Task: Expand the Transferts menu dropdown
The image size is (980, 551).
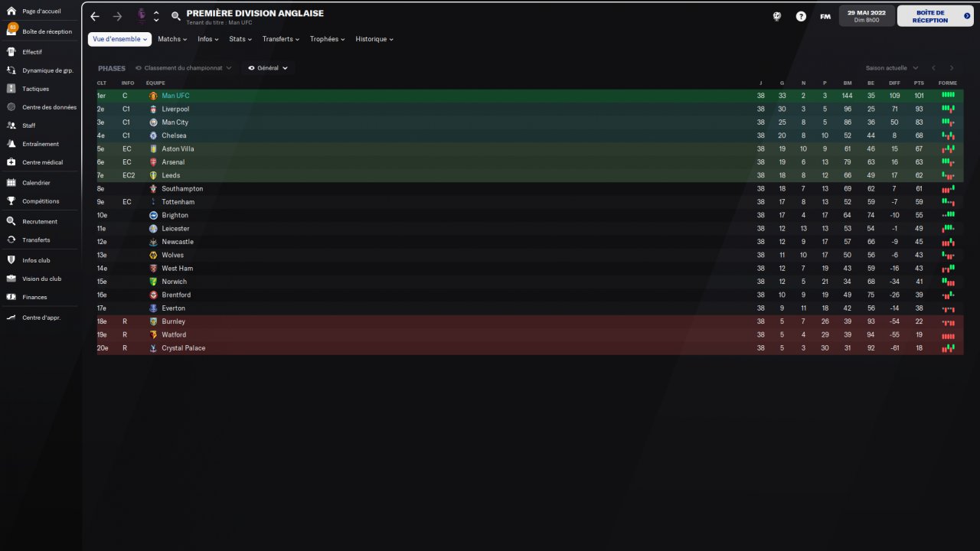Action: pyautogui.click(x=281, y=39)
